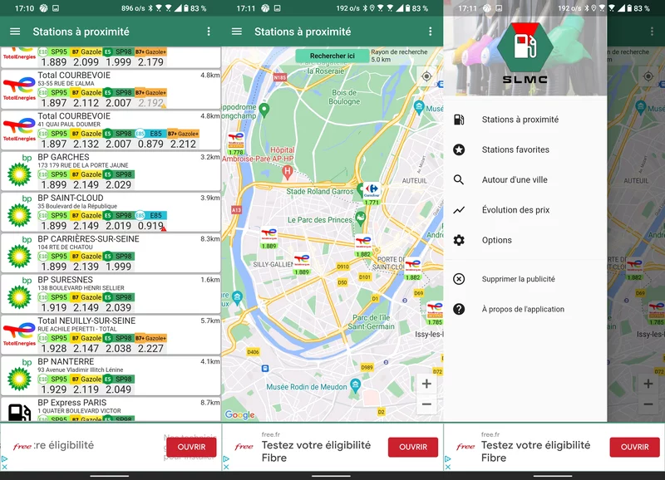
Task: Open BP CARRIÈRES-SUR-SEINE station entry
Action: [x=111, y=253]
